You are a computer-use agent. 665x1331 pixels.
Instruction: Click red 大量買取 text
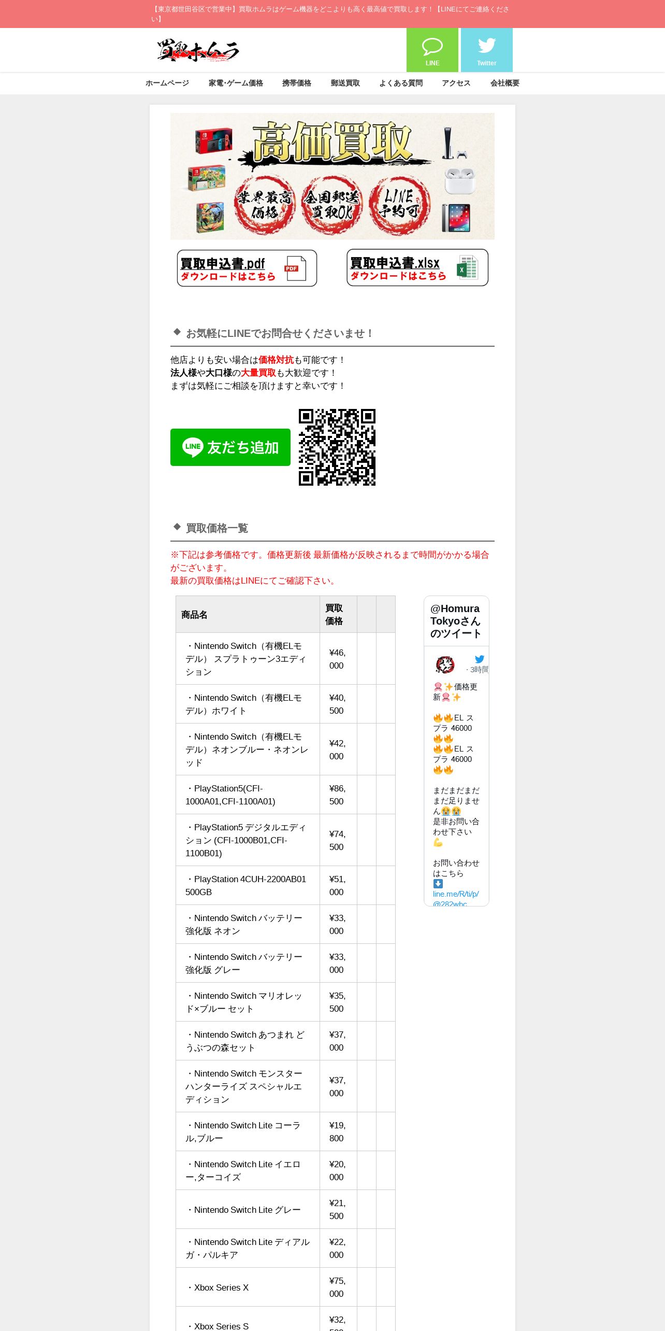coord(258,373)
